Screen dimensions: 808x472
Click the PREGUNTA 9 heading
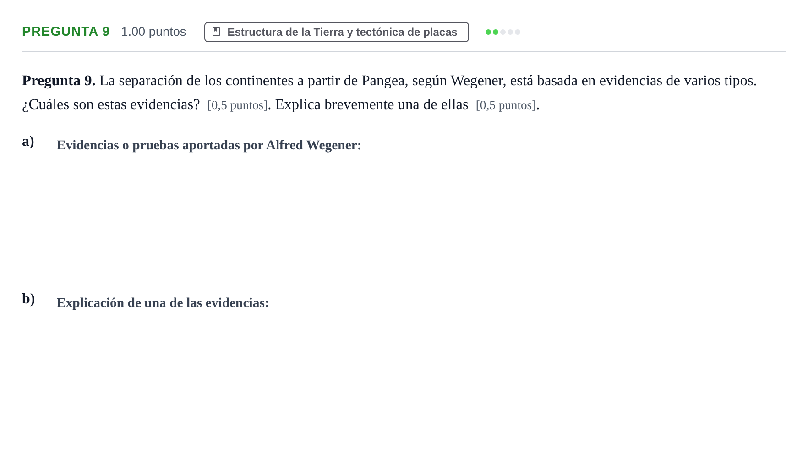[x=66, y=32]
